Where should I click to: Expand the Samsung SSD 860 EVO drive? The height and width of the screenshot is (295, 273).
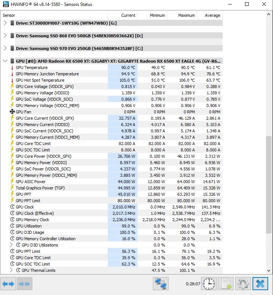pos(5,36)
